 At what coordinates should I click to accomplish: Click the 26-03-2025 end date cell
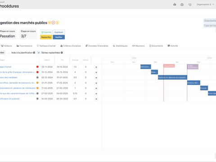pos(62,99)
